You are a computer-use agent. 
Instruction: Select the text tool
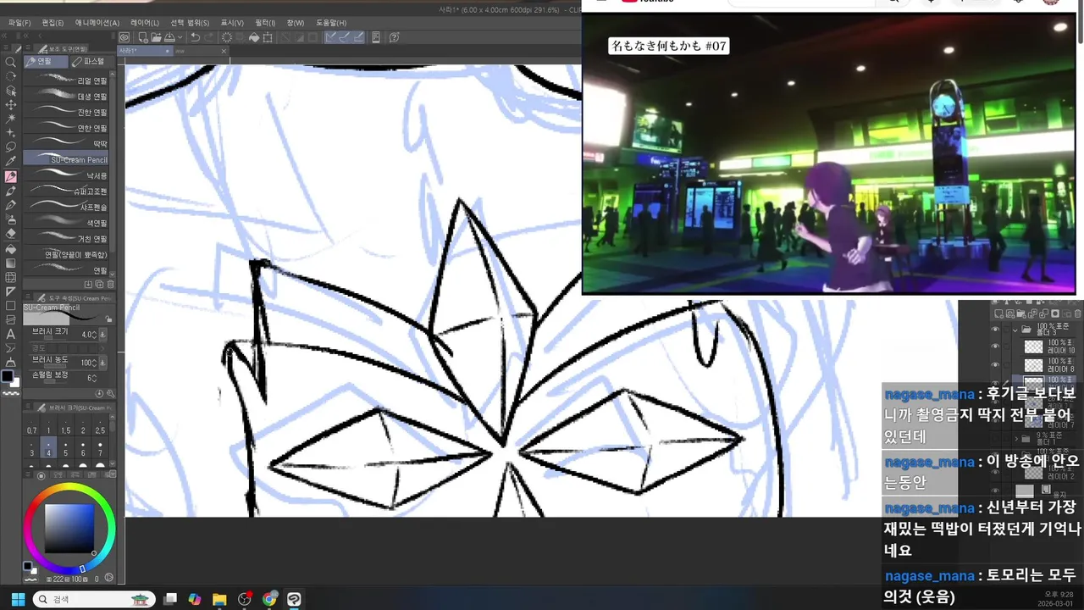10,334
